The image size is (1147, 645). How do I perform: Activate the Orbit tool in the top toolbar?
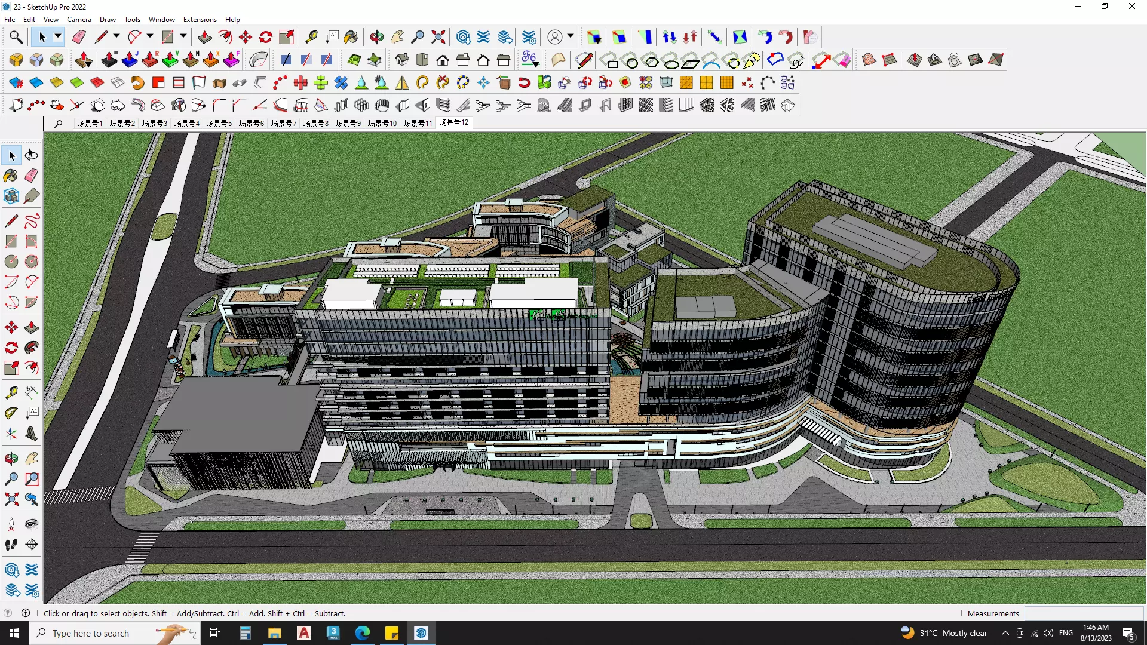(x=376, y=37)
